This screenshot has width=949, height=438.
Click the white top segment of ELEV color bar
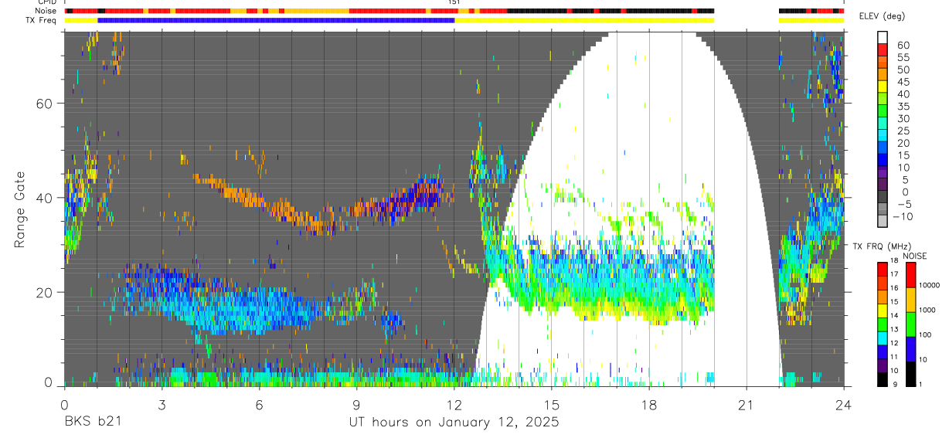[x=883, y=37]
